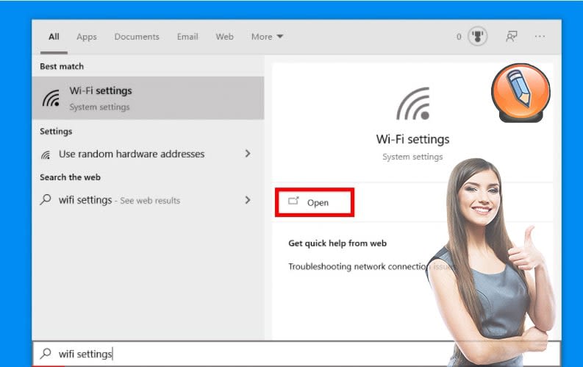583x367 pixels.
Task: Click the large Wi-Fi icon in preview pane
Action: (x=413, y=104)
